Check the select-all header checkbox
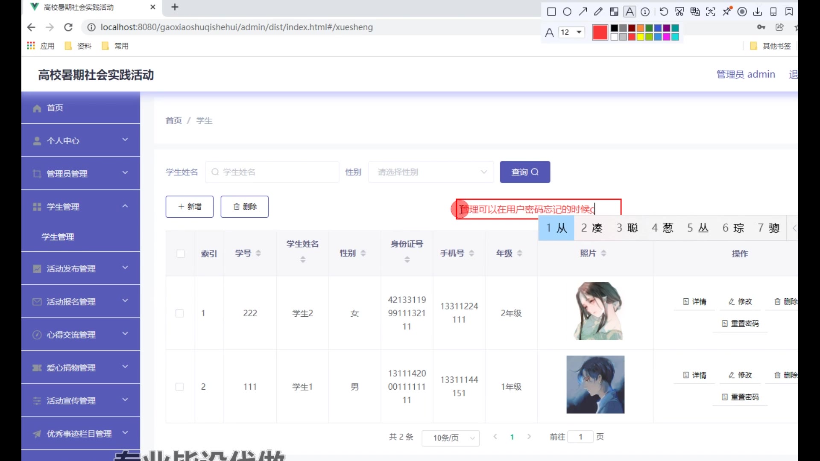The width and height of the screenshot is (820, 461). click(181, 254)
